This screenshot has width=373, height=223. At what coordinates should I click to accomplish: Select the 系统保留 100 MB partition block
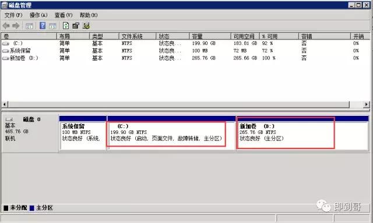(x=83, y=133)
